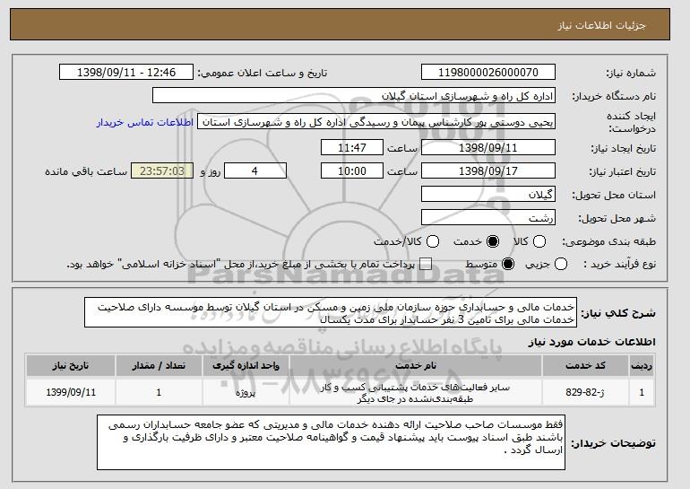
Task: Click the واحد اندازه گیری column header
Action: pyautogui.click(x=246, y=366)
